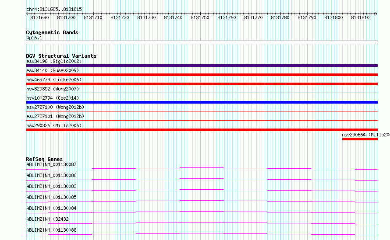Select ABLIM2|NM_001130083 transcript
The width and height of the screenshot is (390, 240).
tap(51, 186)
